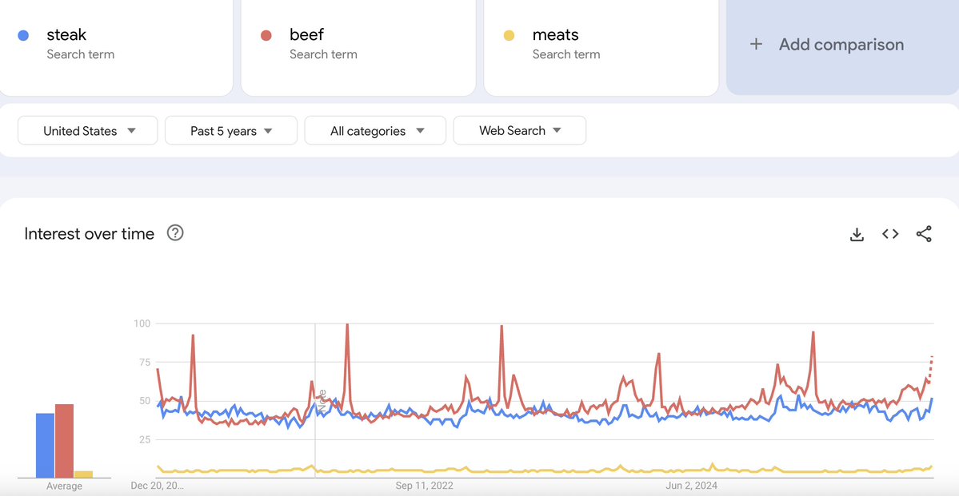Open the United States region dropdown
Screen dimensions: 959x496
point(88,131)
